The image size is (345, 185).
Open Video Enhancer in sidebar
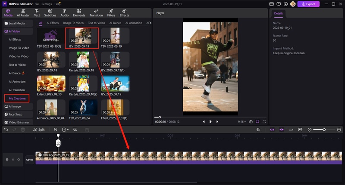pos(18,122)
